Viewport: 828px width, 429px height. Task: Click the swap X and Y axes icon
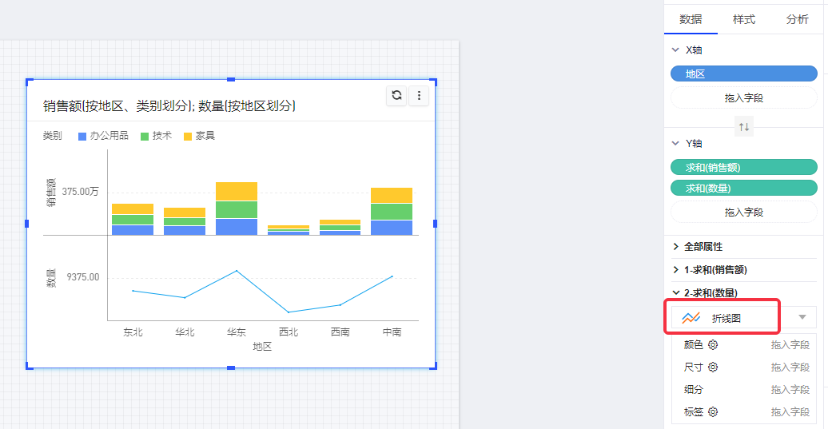[x=744, y=127]
